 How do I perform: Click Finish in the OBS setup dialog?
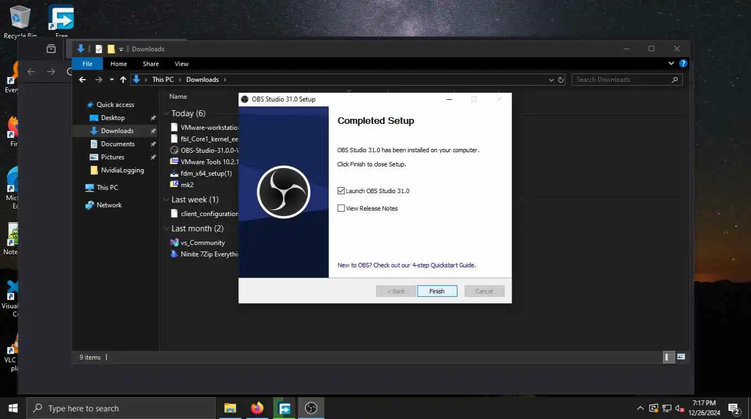(437, 291)
